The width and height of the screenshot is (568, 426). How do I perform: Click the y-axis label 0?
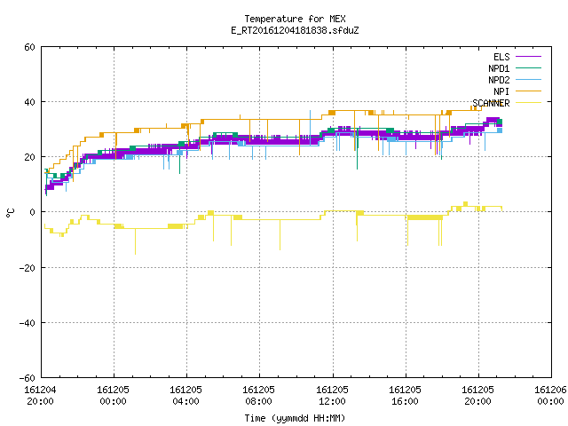pyautogui.click(x=33, y=212)
